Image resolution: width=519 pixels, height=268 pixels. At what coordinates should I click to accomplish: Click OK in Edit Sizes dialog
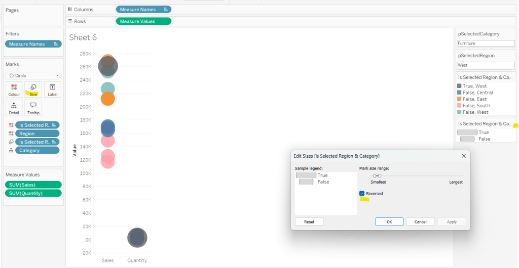(389, 221)
